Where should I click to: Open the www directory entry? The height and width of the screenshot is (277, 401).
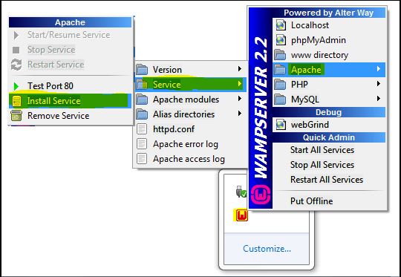point(329,55)
